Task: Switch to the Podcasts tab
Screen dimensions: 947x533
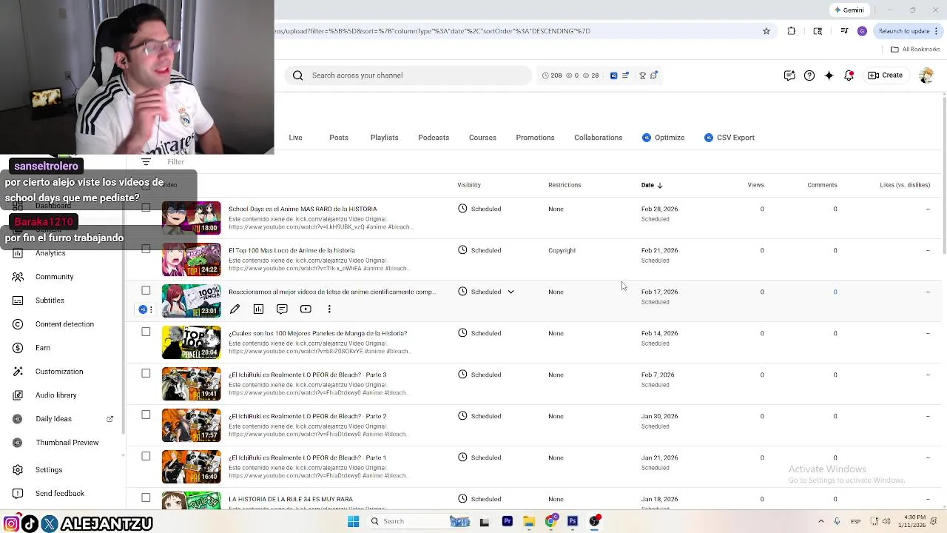Action: pos(434,138)
